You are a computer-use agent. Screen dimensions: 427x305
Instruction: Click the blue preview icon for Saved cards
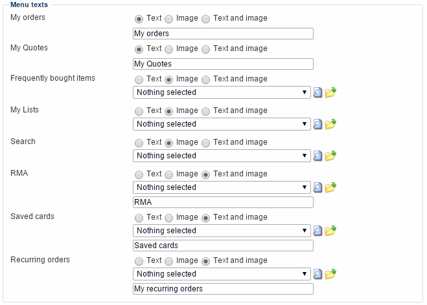click(x=317, y=231)
